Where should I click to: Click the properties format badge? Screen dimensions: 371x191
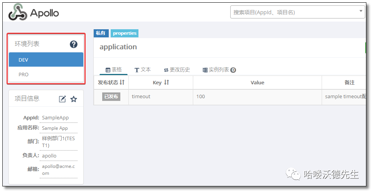tap(125, 33)
